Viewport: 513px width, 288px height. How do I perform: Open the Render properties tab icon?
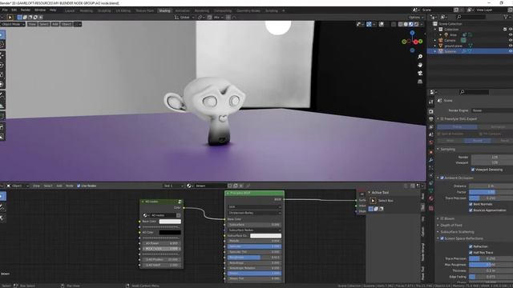431,111
